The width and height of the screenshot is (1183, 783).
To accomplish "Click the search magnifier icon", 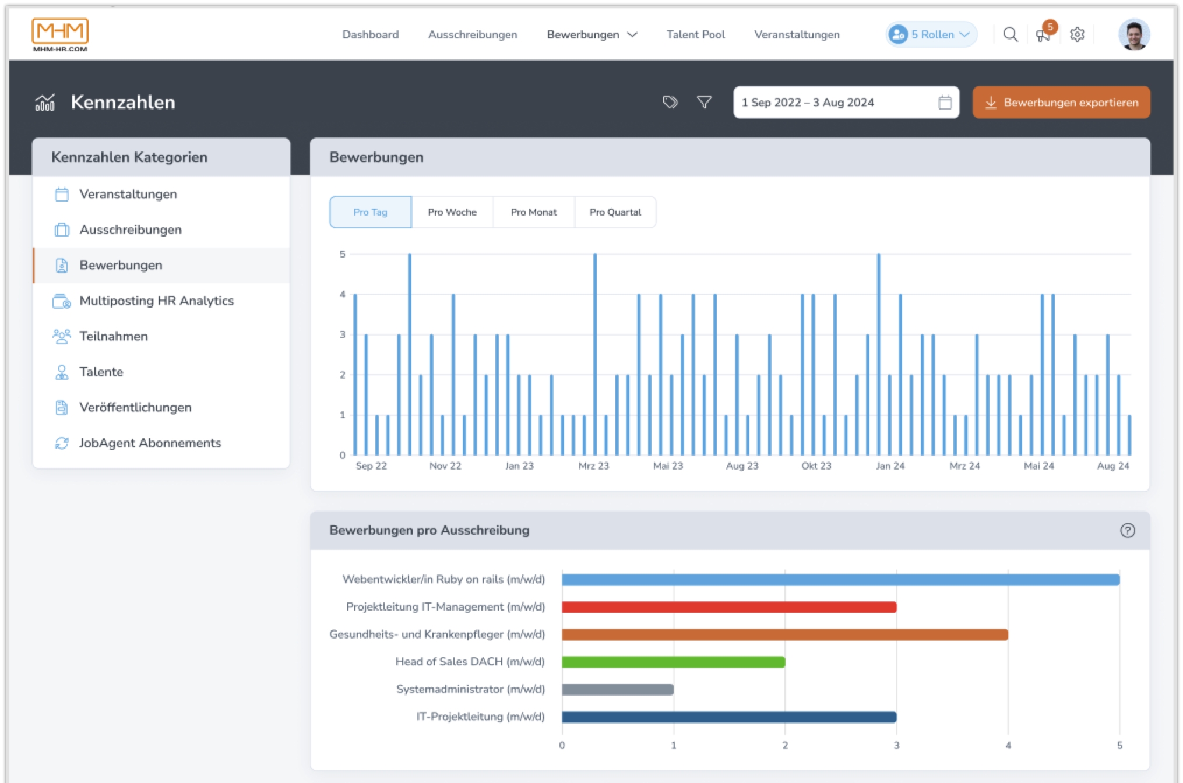I will [x=1010, y=35].
